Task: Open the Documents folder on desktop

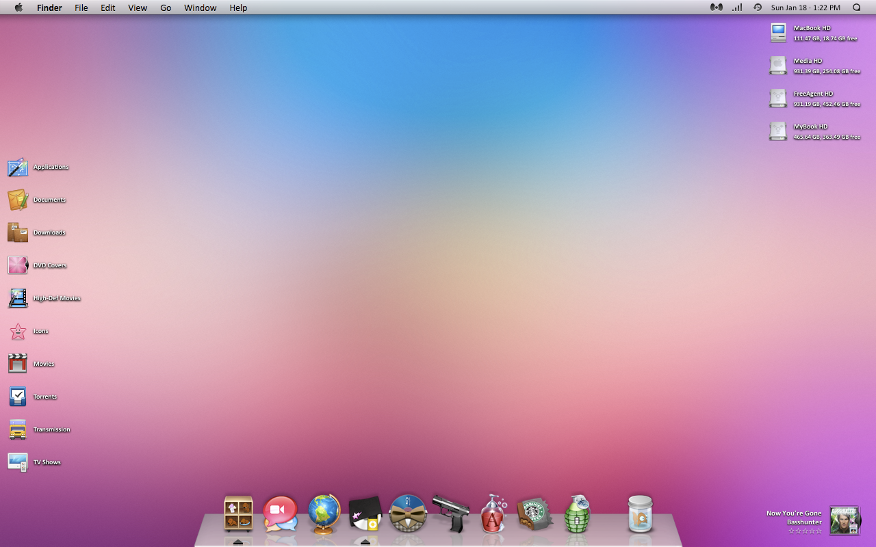Action: tap(18, 200)
